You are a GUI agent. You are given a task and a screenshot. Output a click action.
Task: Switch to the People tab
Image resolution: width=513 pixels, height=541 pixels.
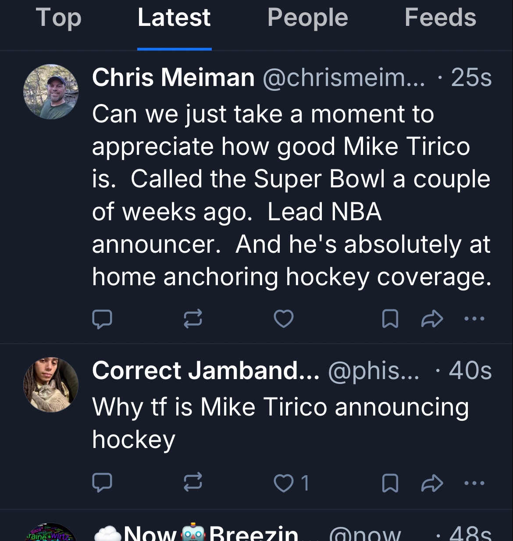pyautogui.click(x=307, y=18)
